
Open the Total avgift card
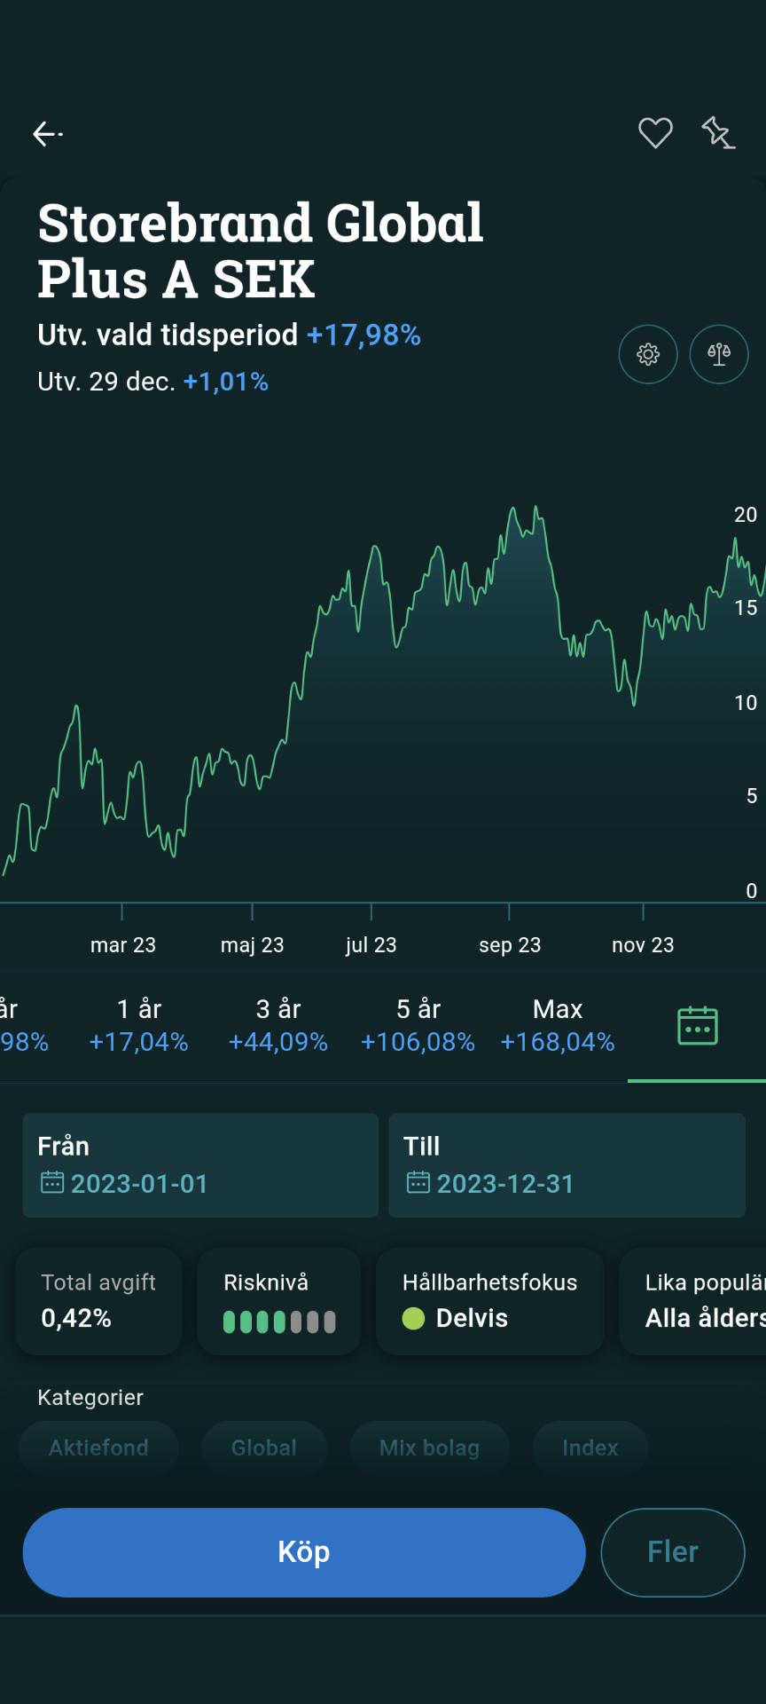pos(98,1301)
